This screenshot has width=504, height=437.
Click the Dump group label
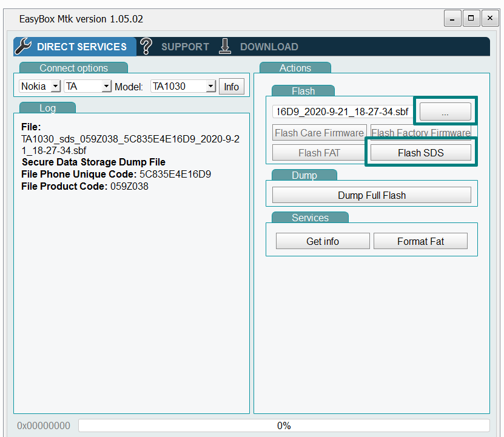tap(304, 175)
